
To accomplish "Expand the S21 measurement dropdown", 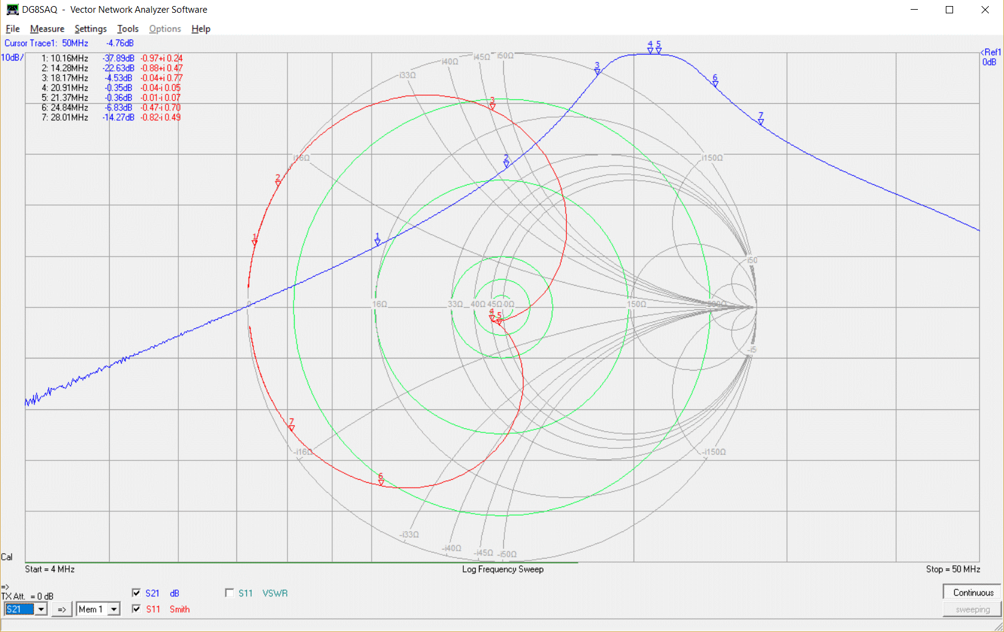I will 41,609.
